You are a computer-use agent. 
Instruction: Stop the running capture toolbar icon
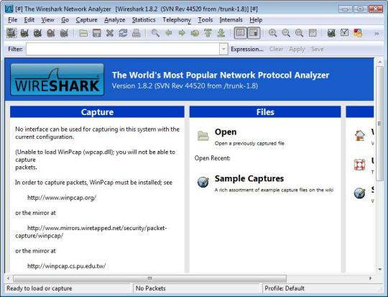click(x=51, y=33)
